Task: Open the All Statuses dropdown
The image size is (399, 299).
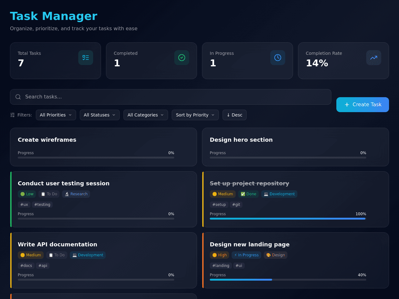Action: pos(100,115)
